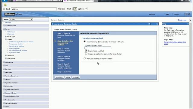The width and height of the screenshot is (193, 109).
Task: Click Previous in the Find bar
Action: [x=62, y=9]
